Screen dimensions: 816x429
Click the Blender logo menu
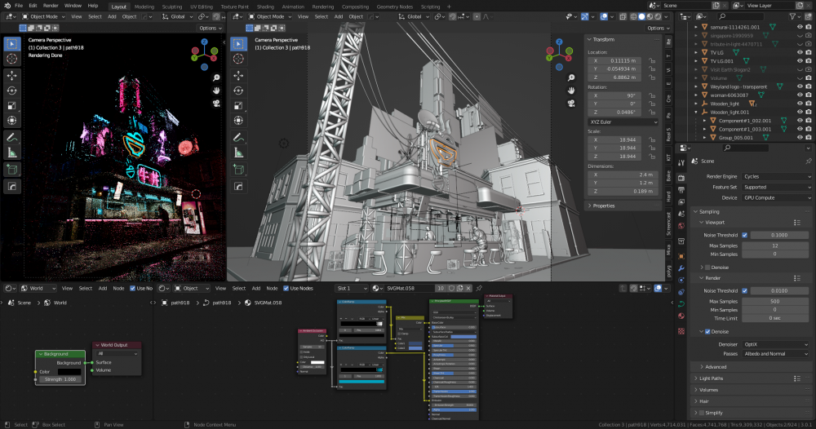tap(7, 5)
